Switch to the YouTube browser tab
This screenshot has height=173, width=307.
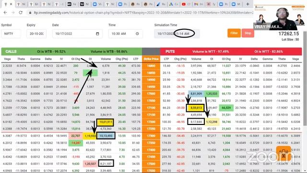tap(186, 4)
